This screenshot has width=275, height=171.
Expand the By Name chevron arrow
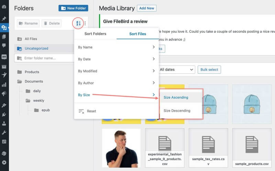coord(154,47)
